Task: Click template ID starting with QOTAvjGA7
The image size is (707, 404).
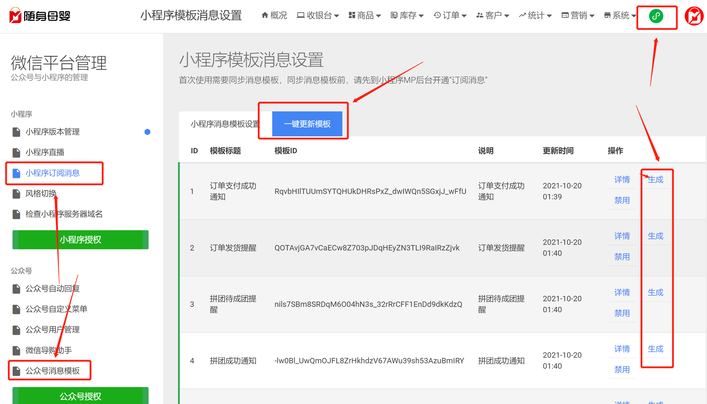Action: [x=367, y=248]
